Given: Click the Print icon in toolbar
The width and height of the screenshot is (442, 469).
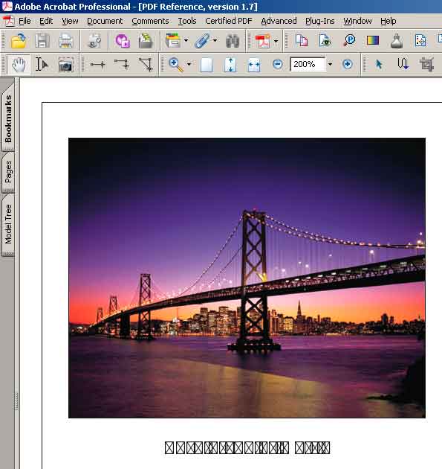Looking at the screenshot, I should click(x=65, y=41).
